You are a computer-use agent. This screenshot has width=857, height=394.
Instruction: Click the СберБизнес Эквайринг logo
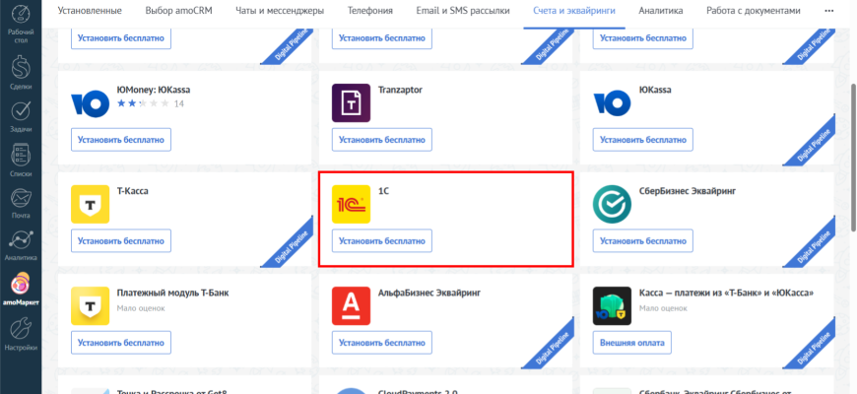tap(612, 204)
